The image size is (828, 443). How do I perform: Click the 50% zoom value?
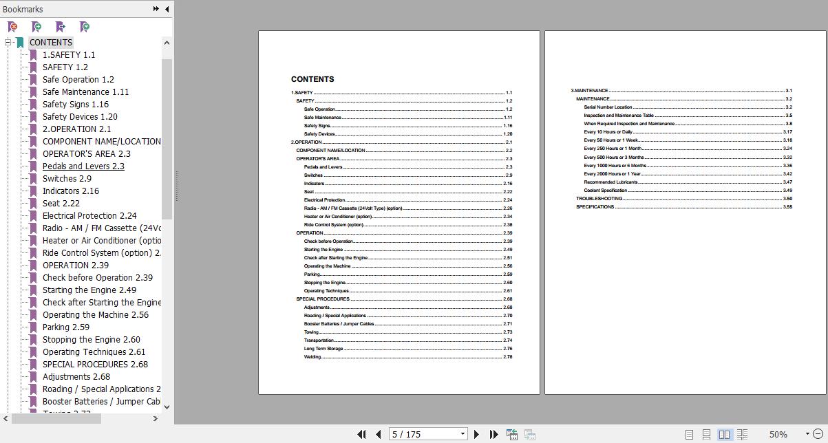click(x=778, y=435)
